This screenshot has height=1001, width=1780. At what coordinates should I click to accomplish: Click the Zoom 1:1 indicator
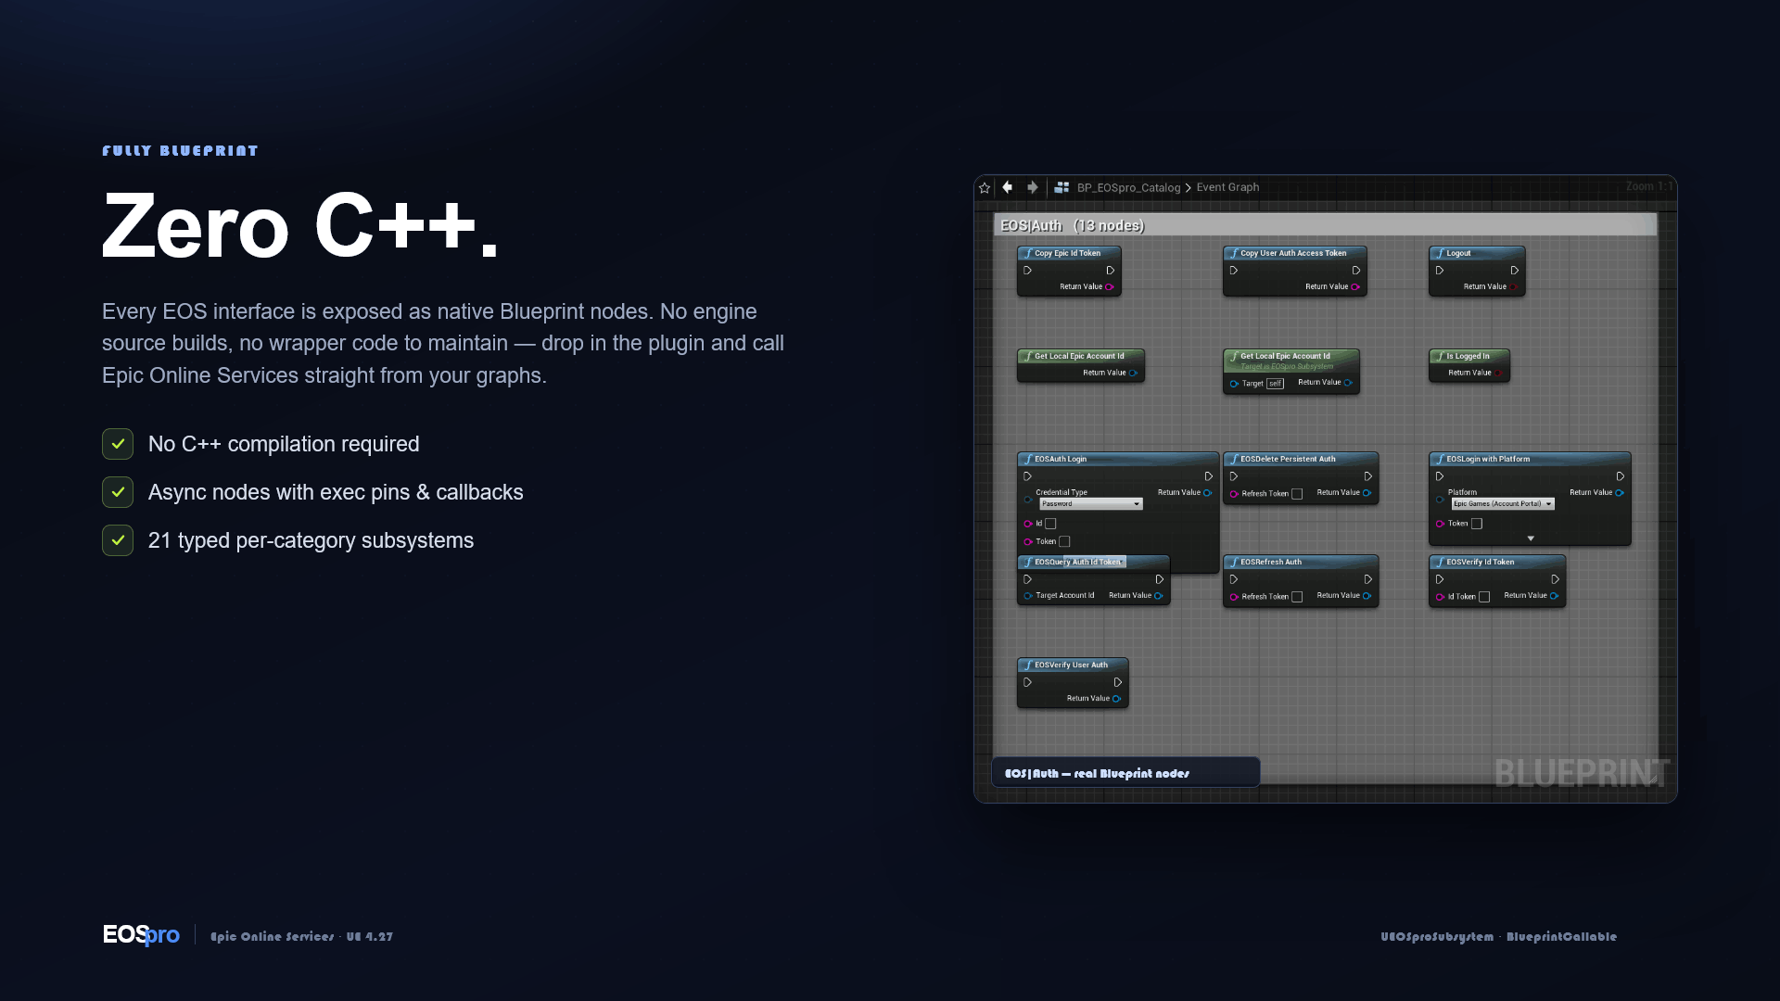[x=1648, y=186]
